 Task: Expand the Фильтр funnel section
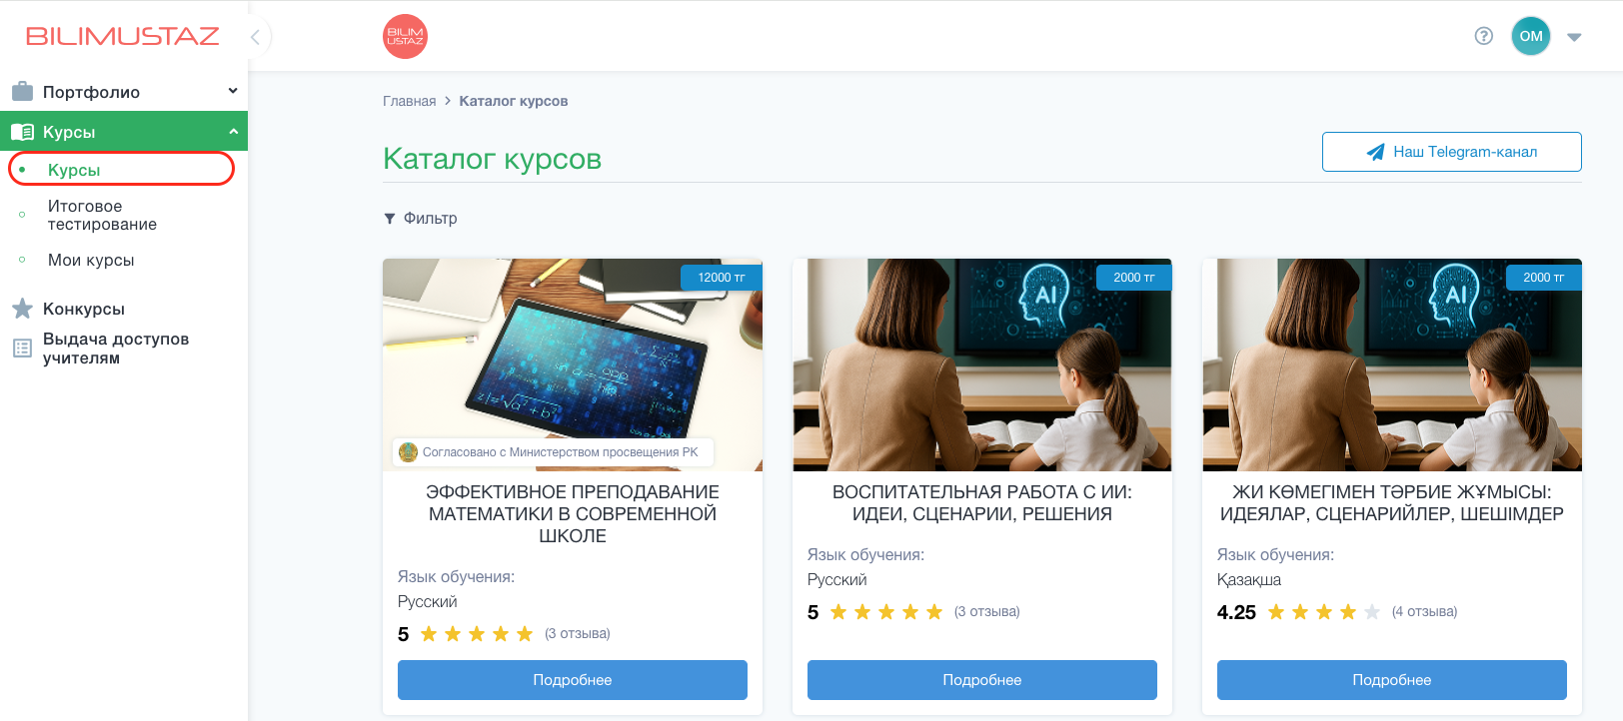[421, 218]
